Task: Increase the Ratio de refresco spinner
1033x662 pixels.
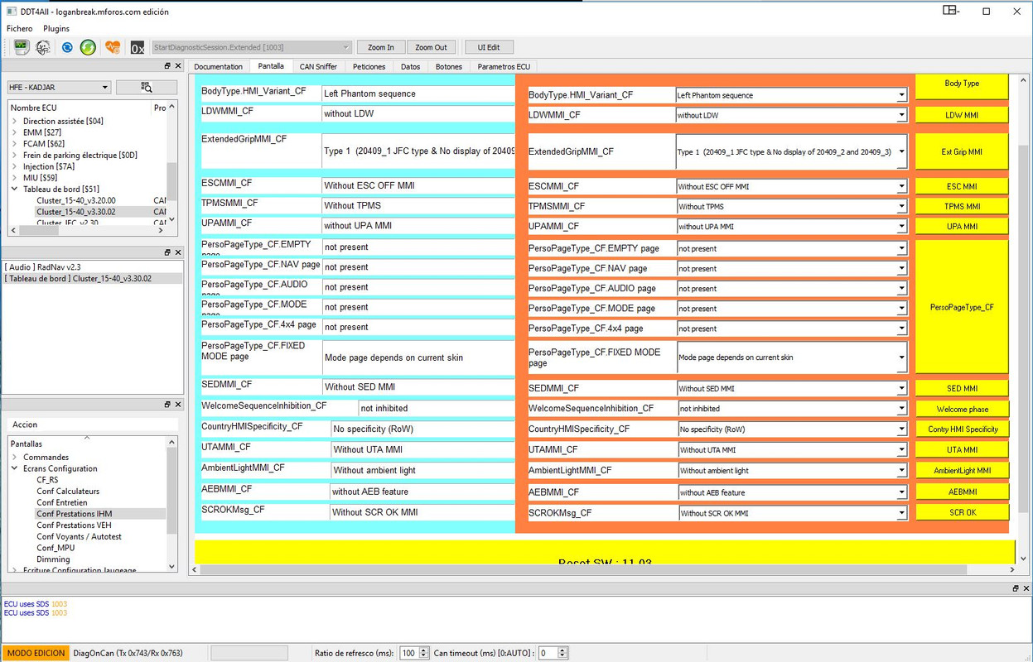Action: [x=424, y=650]
